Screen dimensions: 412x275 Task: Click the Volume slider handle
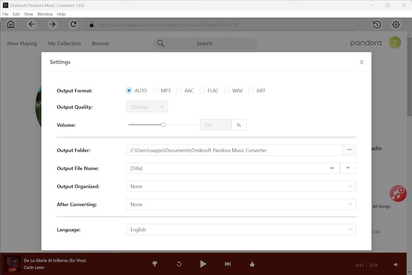pyautogui.click(x=163, y=125)
